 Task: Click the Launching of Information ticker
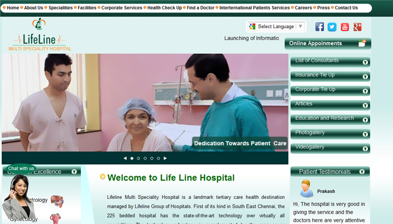251,38
